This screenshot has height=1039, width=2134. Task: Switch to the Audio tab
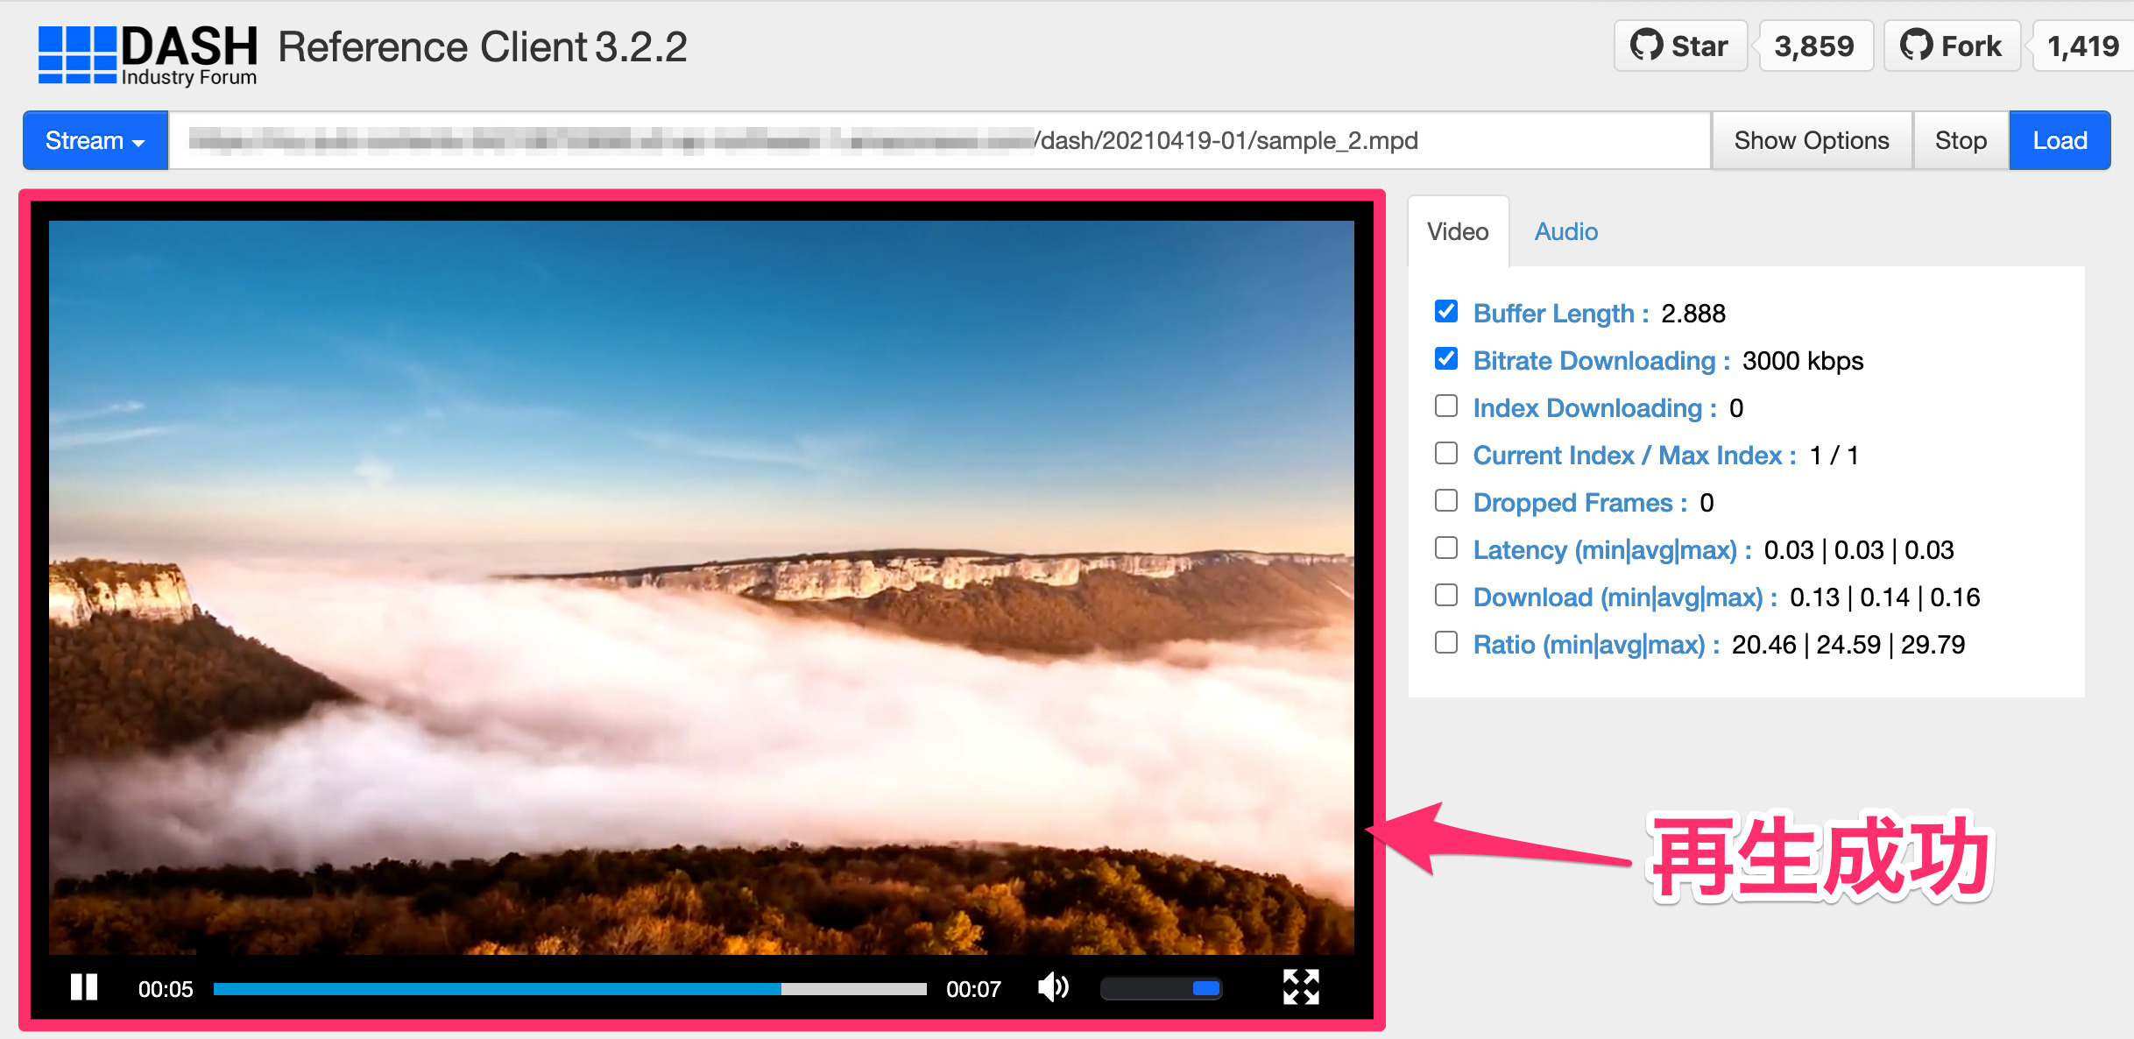pyautogui.click(x=1565, y=230)
